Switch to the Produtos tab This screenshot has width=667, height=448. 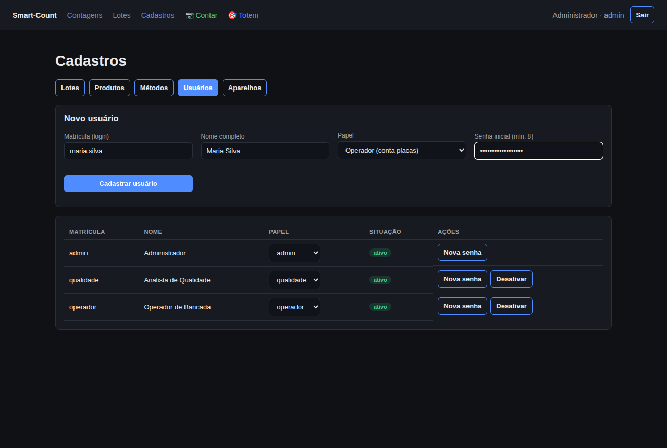coord(109,88)
